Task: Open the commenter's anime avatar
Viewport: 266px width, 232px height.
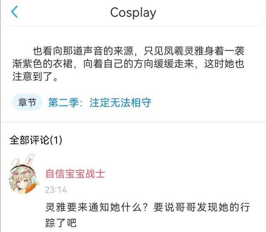Action: click(23, 179)
